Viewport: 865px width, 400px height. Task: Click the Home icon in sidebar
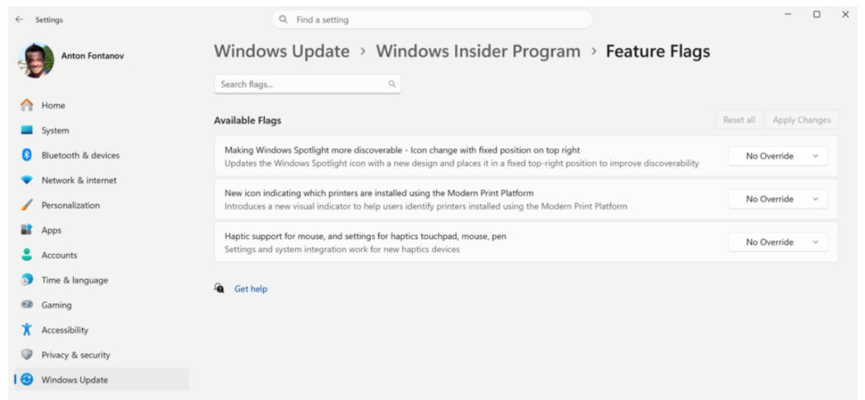click(x=26, y=105)
